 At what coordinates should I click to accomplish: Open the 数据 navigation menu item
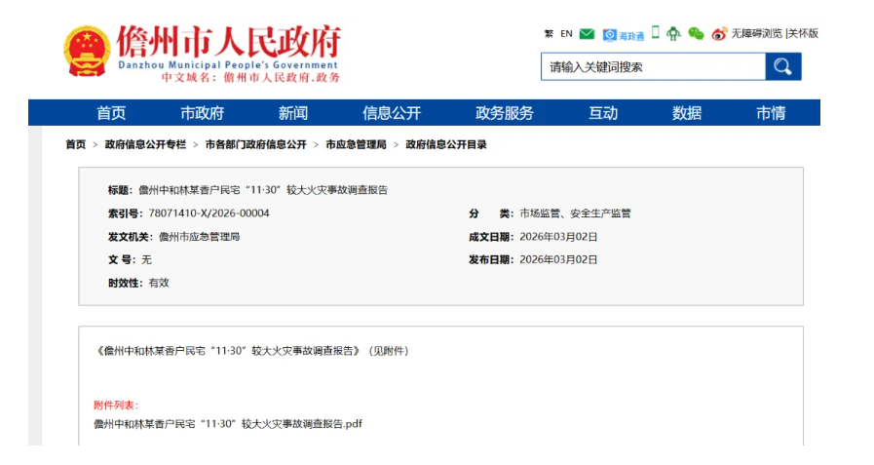pos(686,113)
